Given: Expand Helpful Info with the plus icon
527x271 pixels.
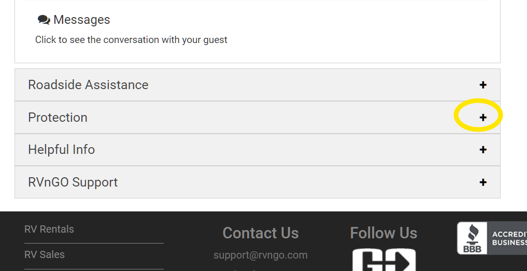Looking at the screenshot, I should (483, 150).
